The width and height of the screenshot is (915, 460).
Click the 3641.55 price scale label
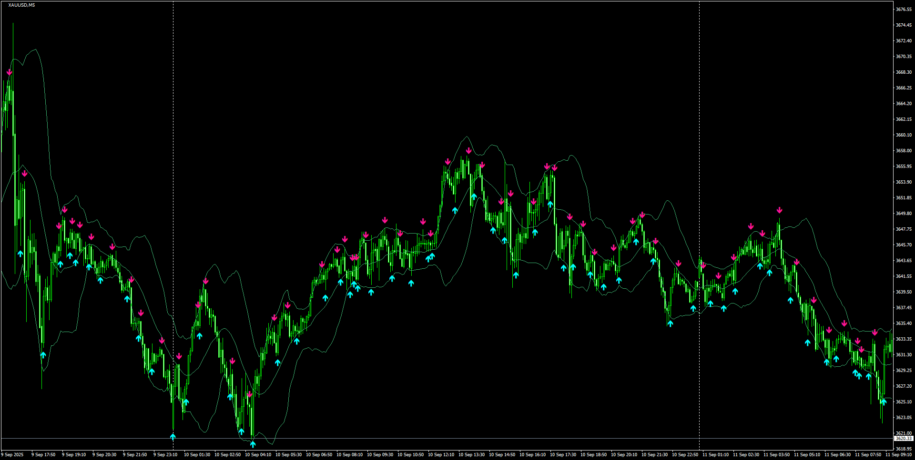904,276
